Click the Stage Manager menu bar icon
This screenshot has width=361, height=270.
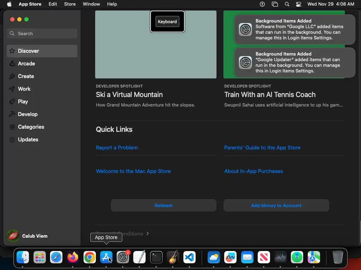275,4
